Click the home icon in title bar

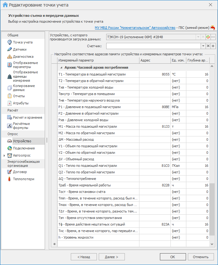5,5
